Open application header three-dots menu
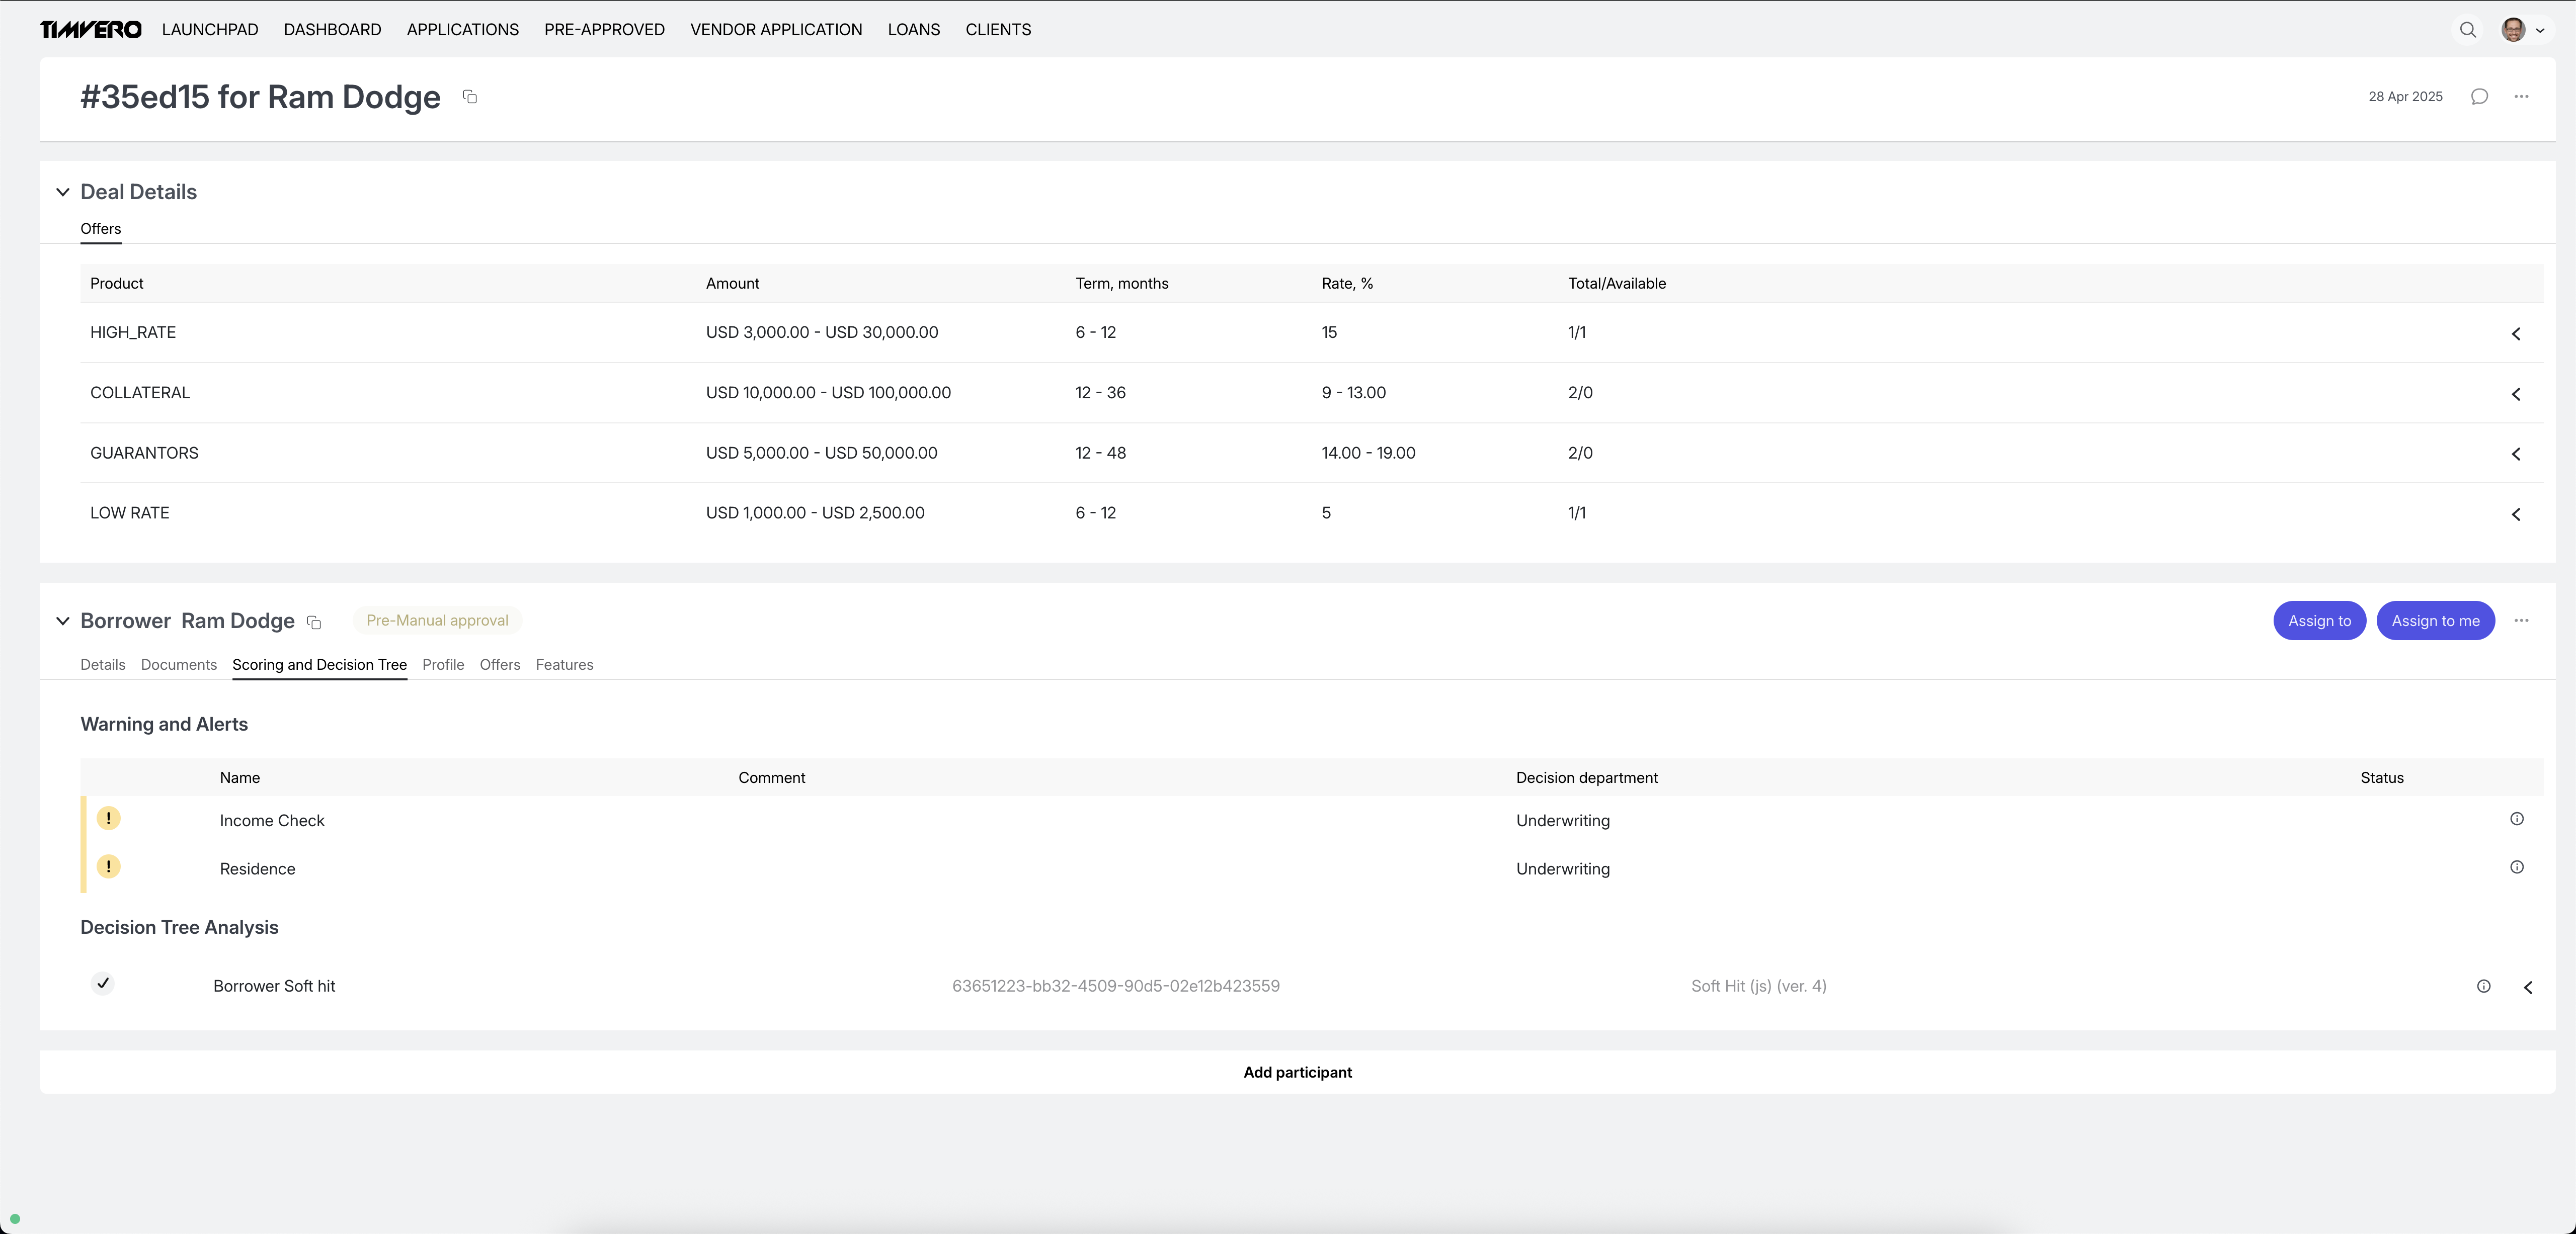The height and width of the screenshot is (1234, 2576). coord(2521,97)
